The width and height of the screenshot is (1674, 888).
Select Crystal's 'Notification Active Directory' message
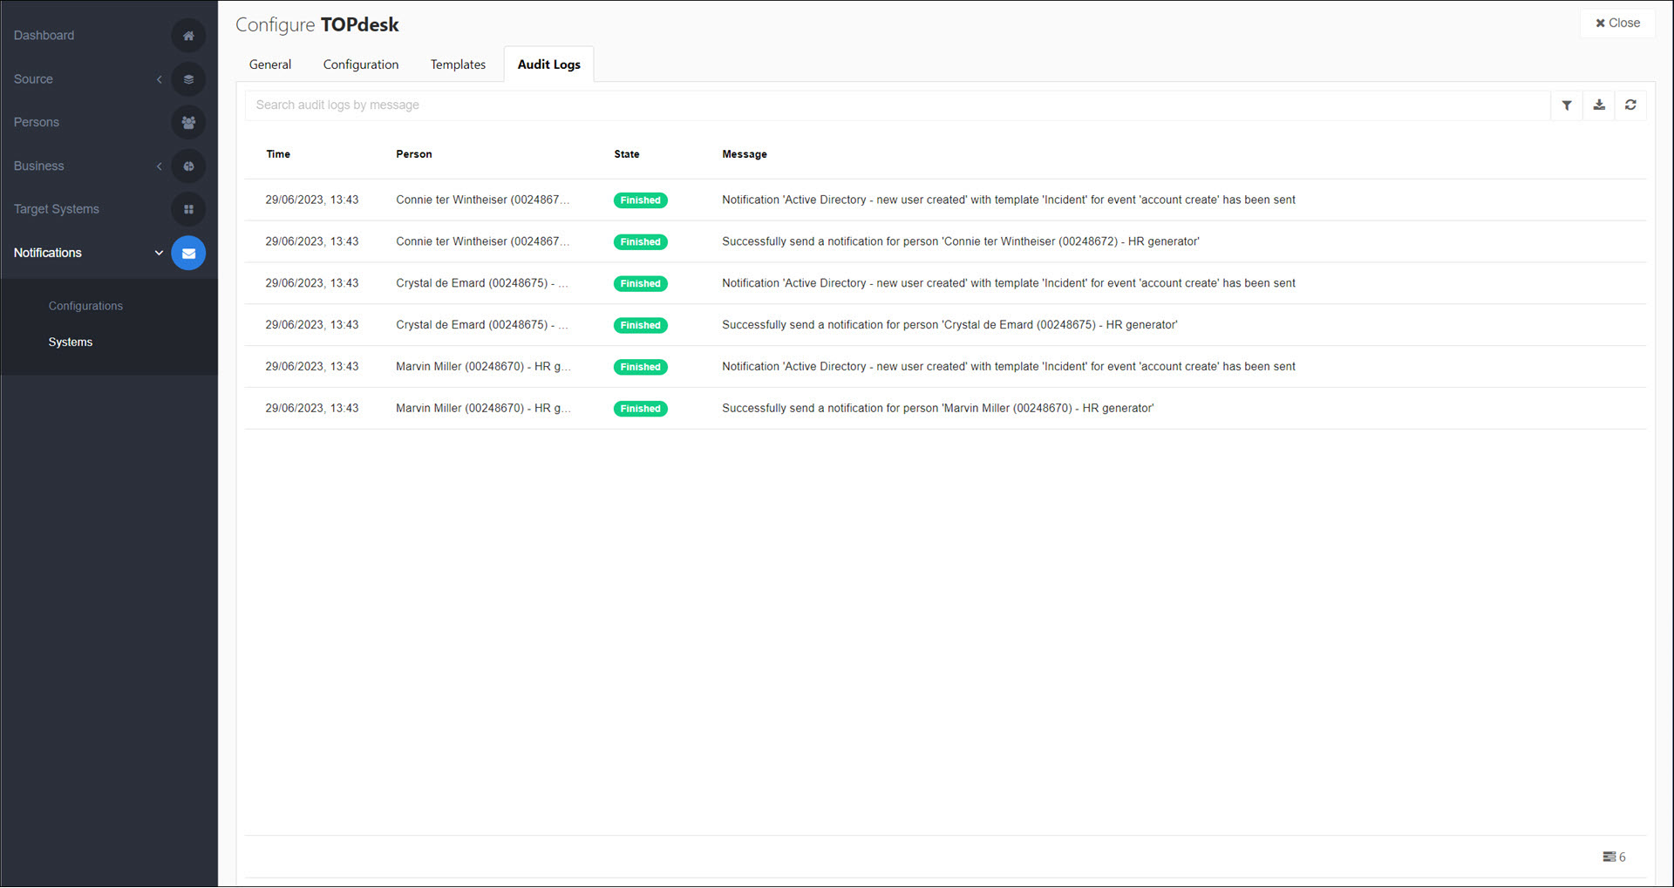tap(1009, 283)
